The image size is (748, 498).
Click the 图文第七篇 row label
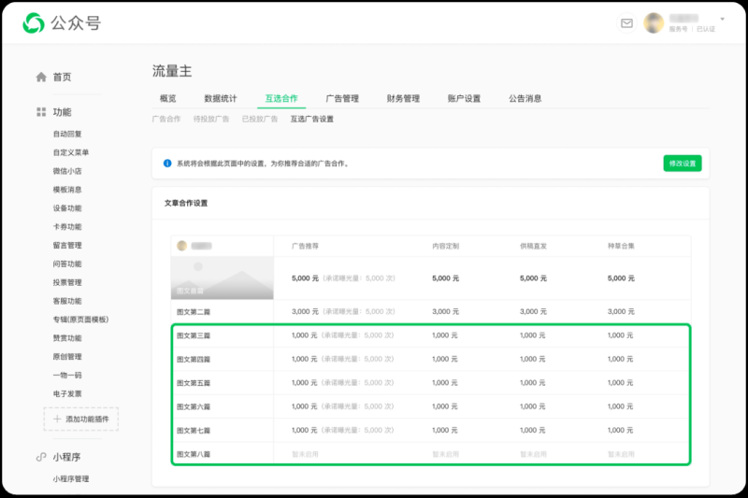point(194,431)
